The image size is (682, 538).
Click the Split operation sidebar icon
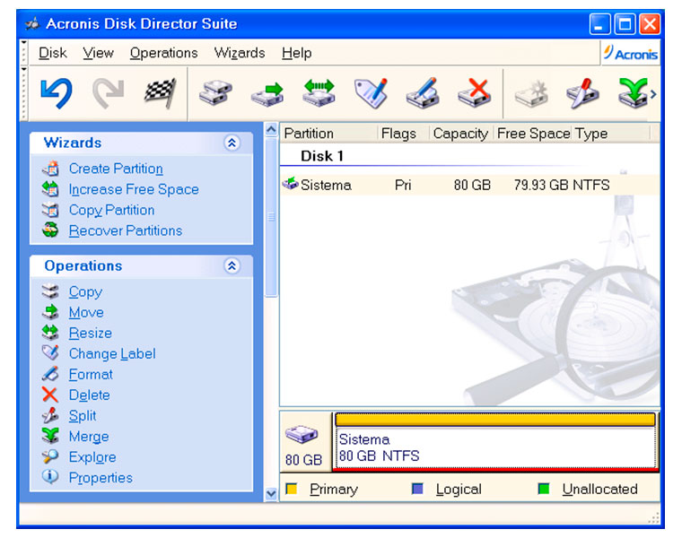50,415
